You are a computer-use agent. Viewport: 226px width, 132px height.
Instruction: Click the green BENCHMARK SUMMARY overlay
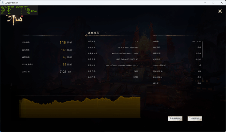tap(19, 10)
